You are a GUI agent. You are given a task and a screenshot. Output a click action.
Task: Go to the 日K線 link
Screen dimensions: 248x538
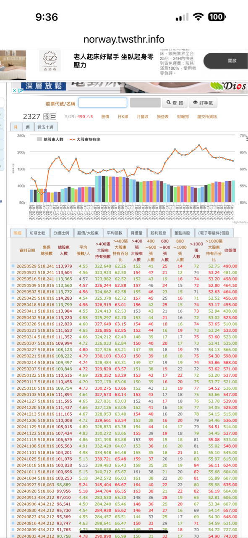click(123, 116)
